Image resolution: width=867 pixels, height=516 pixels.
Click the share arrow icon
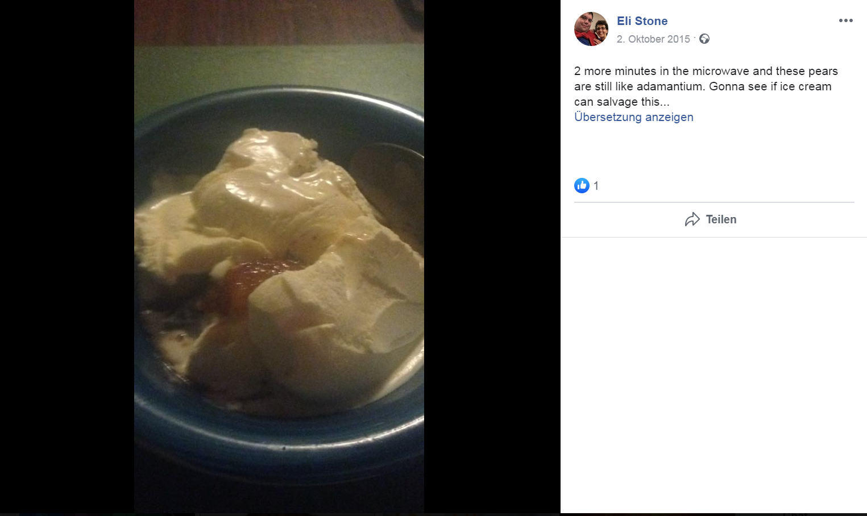[x=692, y=219]
